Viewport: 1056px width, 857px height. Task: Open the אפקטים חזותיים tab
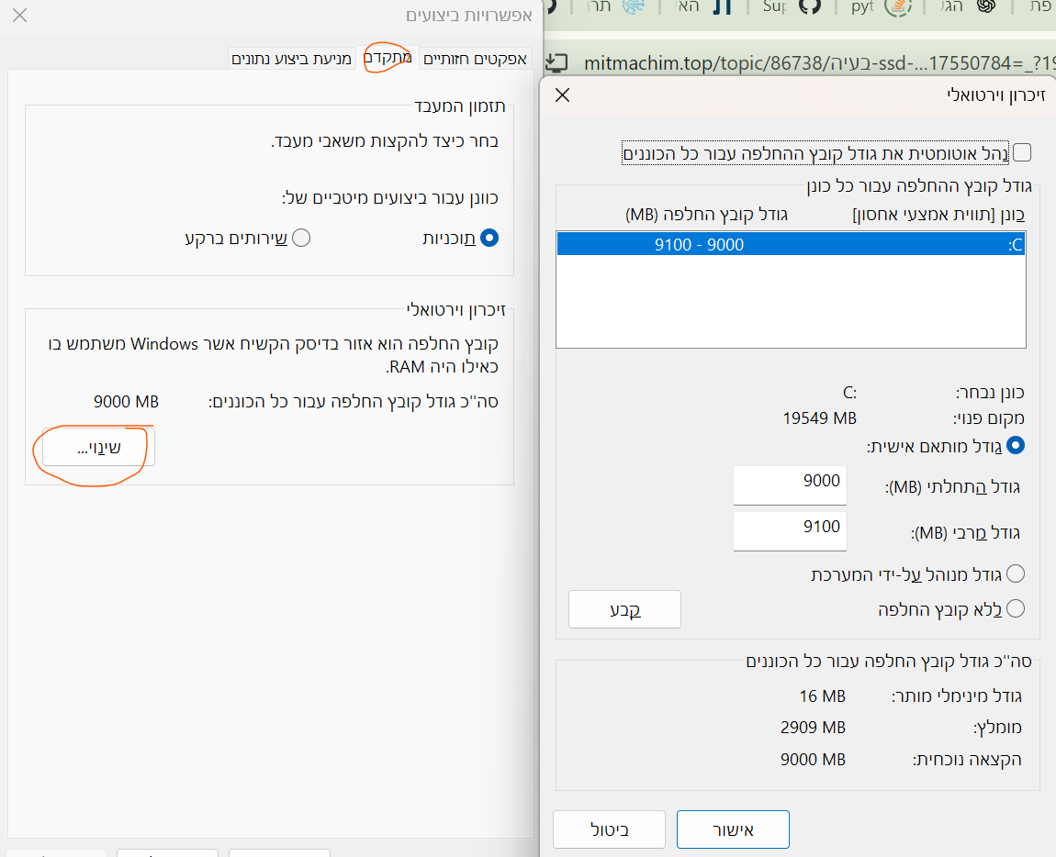(x=475, y=59)
